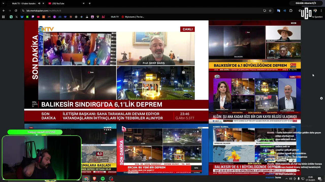
Task: Open the ChatGPT bookmark icon
Action: coord(76,17)
